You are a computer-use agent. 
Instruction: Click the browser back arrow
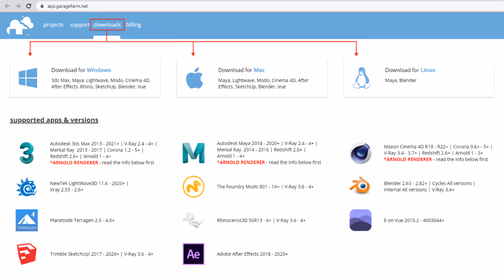(7, 6)
